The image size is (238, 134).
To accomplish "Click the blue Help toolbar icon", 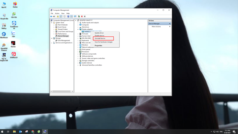I will tap(68, 16).
